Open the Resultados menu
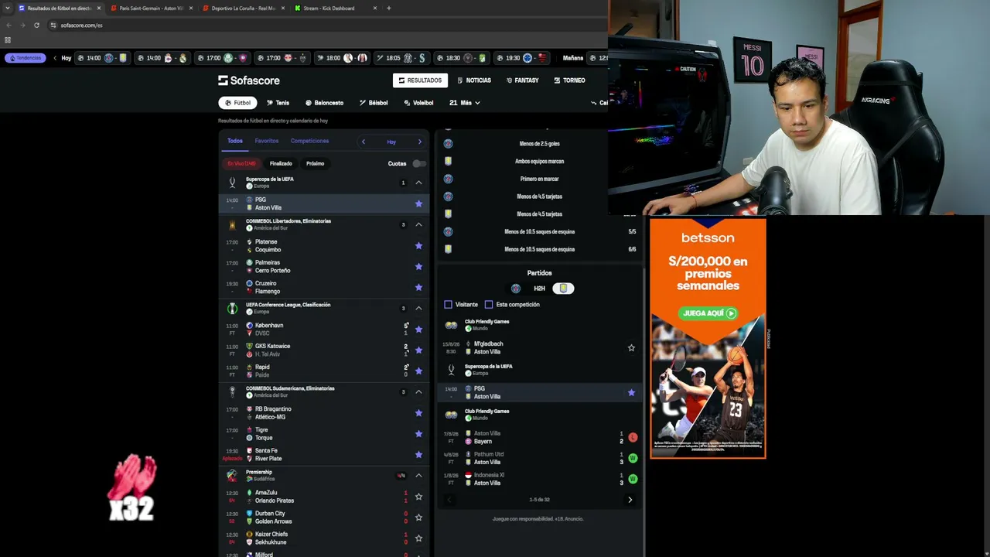 pyautogui.click(x=421, y=80)
